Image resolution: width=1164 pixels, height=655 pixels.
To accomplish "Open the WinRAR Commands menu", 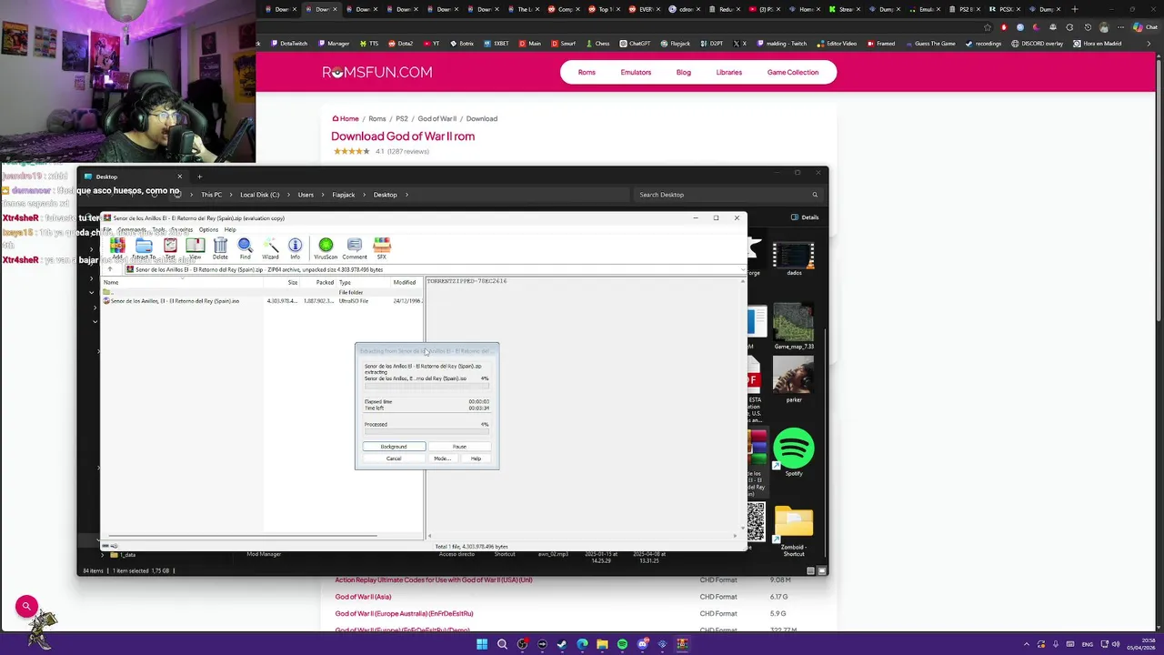I will tap(132, 229).
